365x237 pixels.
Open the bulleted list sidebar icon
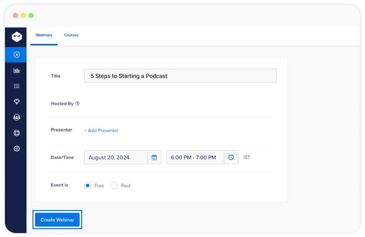click(17, 86)
